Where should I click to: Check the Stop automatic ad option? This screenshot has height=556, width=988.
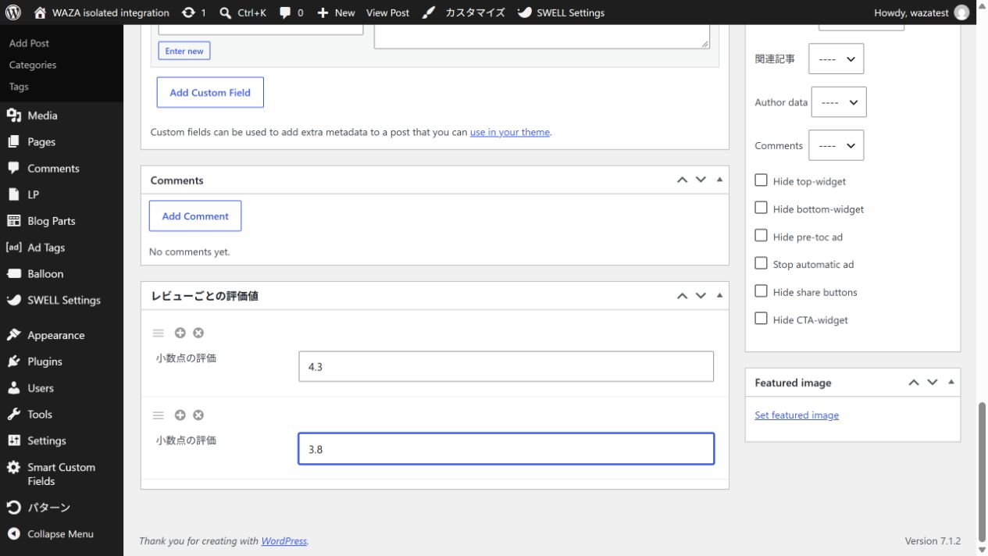761,263
